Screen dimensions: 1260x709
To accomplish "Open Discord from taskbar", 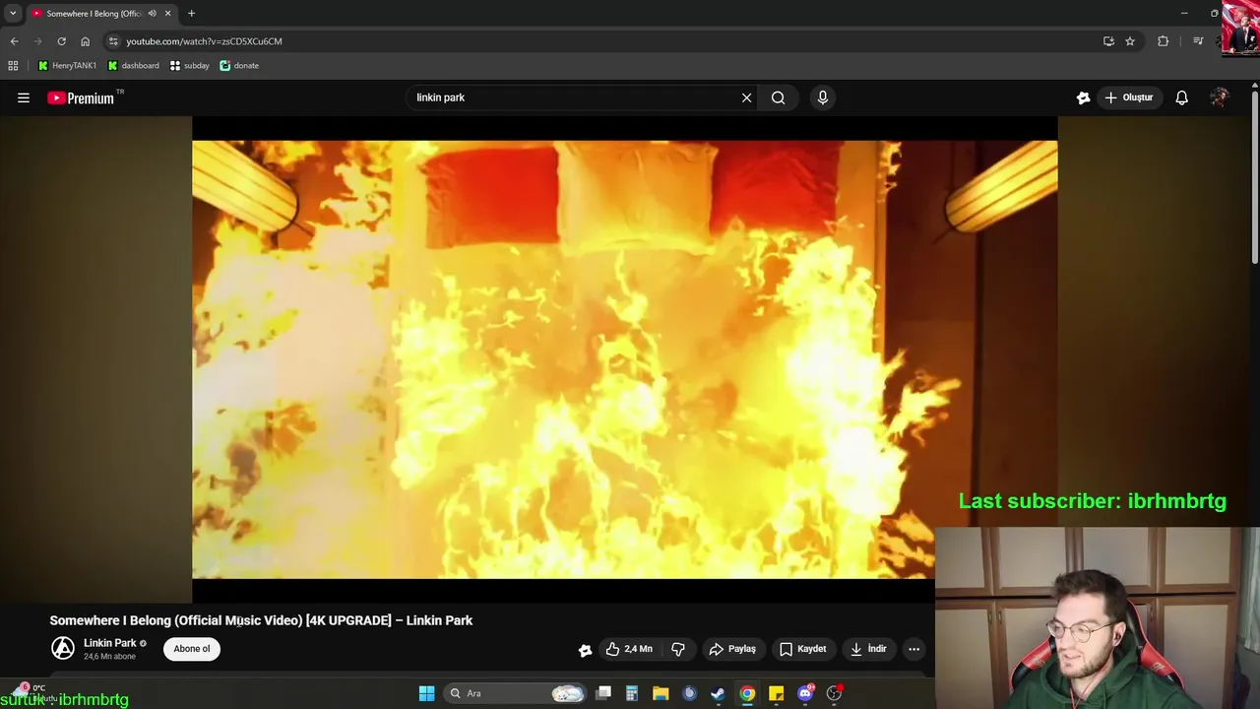I will 805,693.
